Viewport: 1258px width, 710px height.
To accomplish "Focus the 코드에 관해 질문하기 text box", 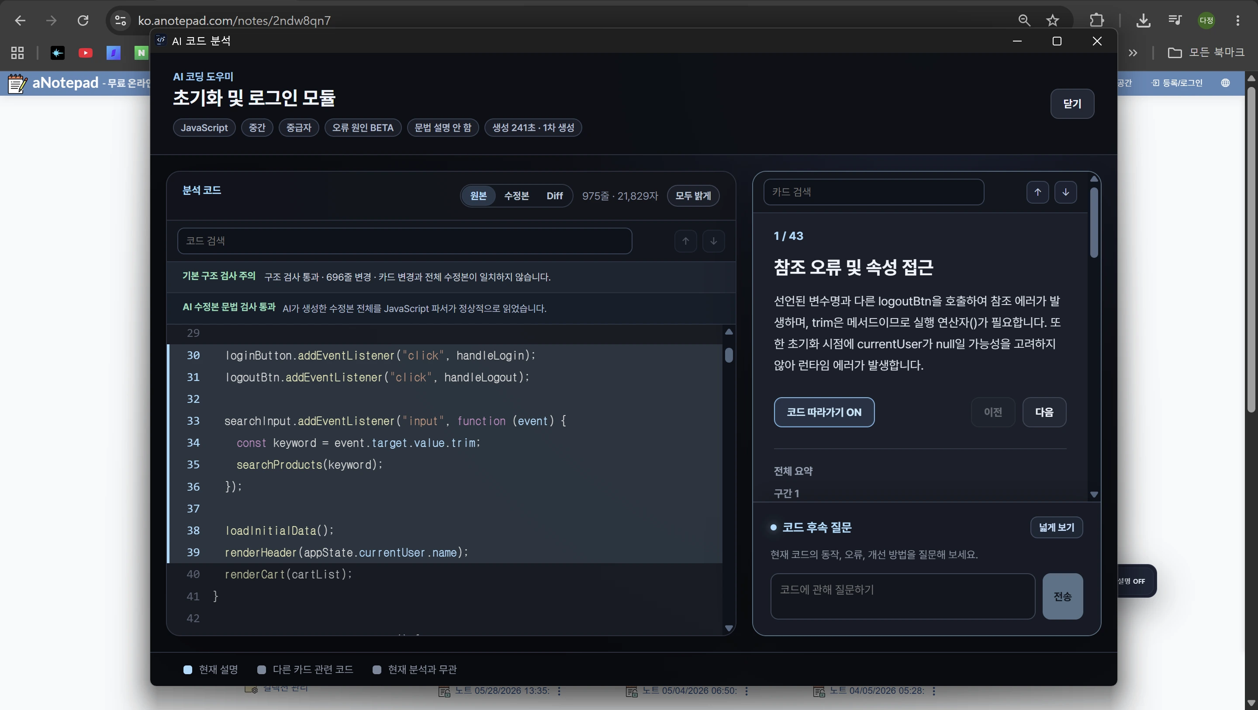I will [x=902, y=597].
